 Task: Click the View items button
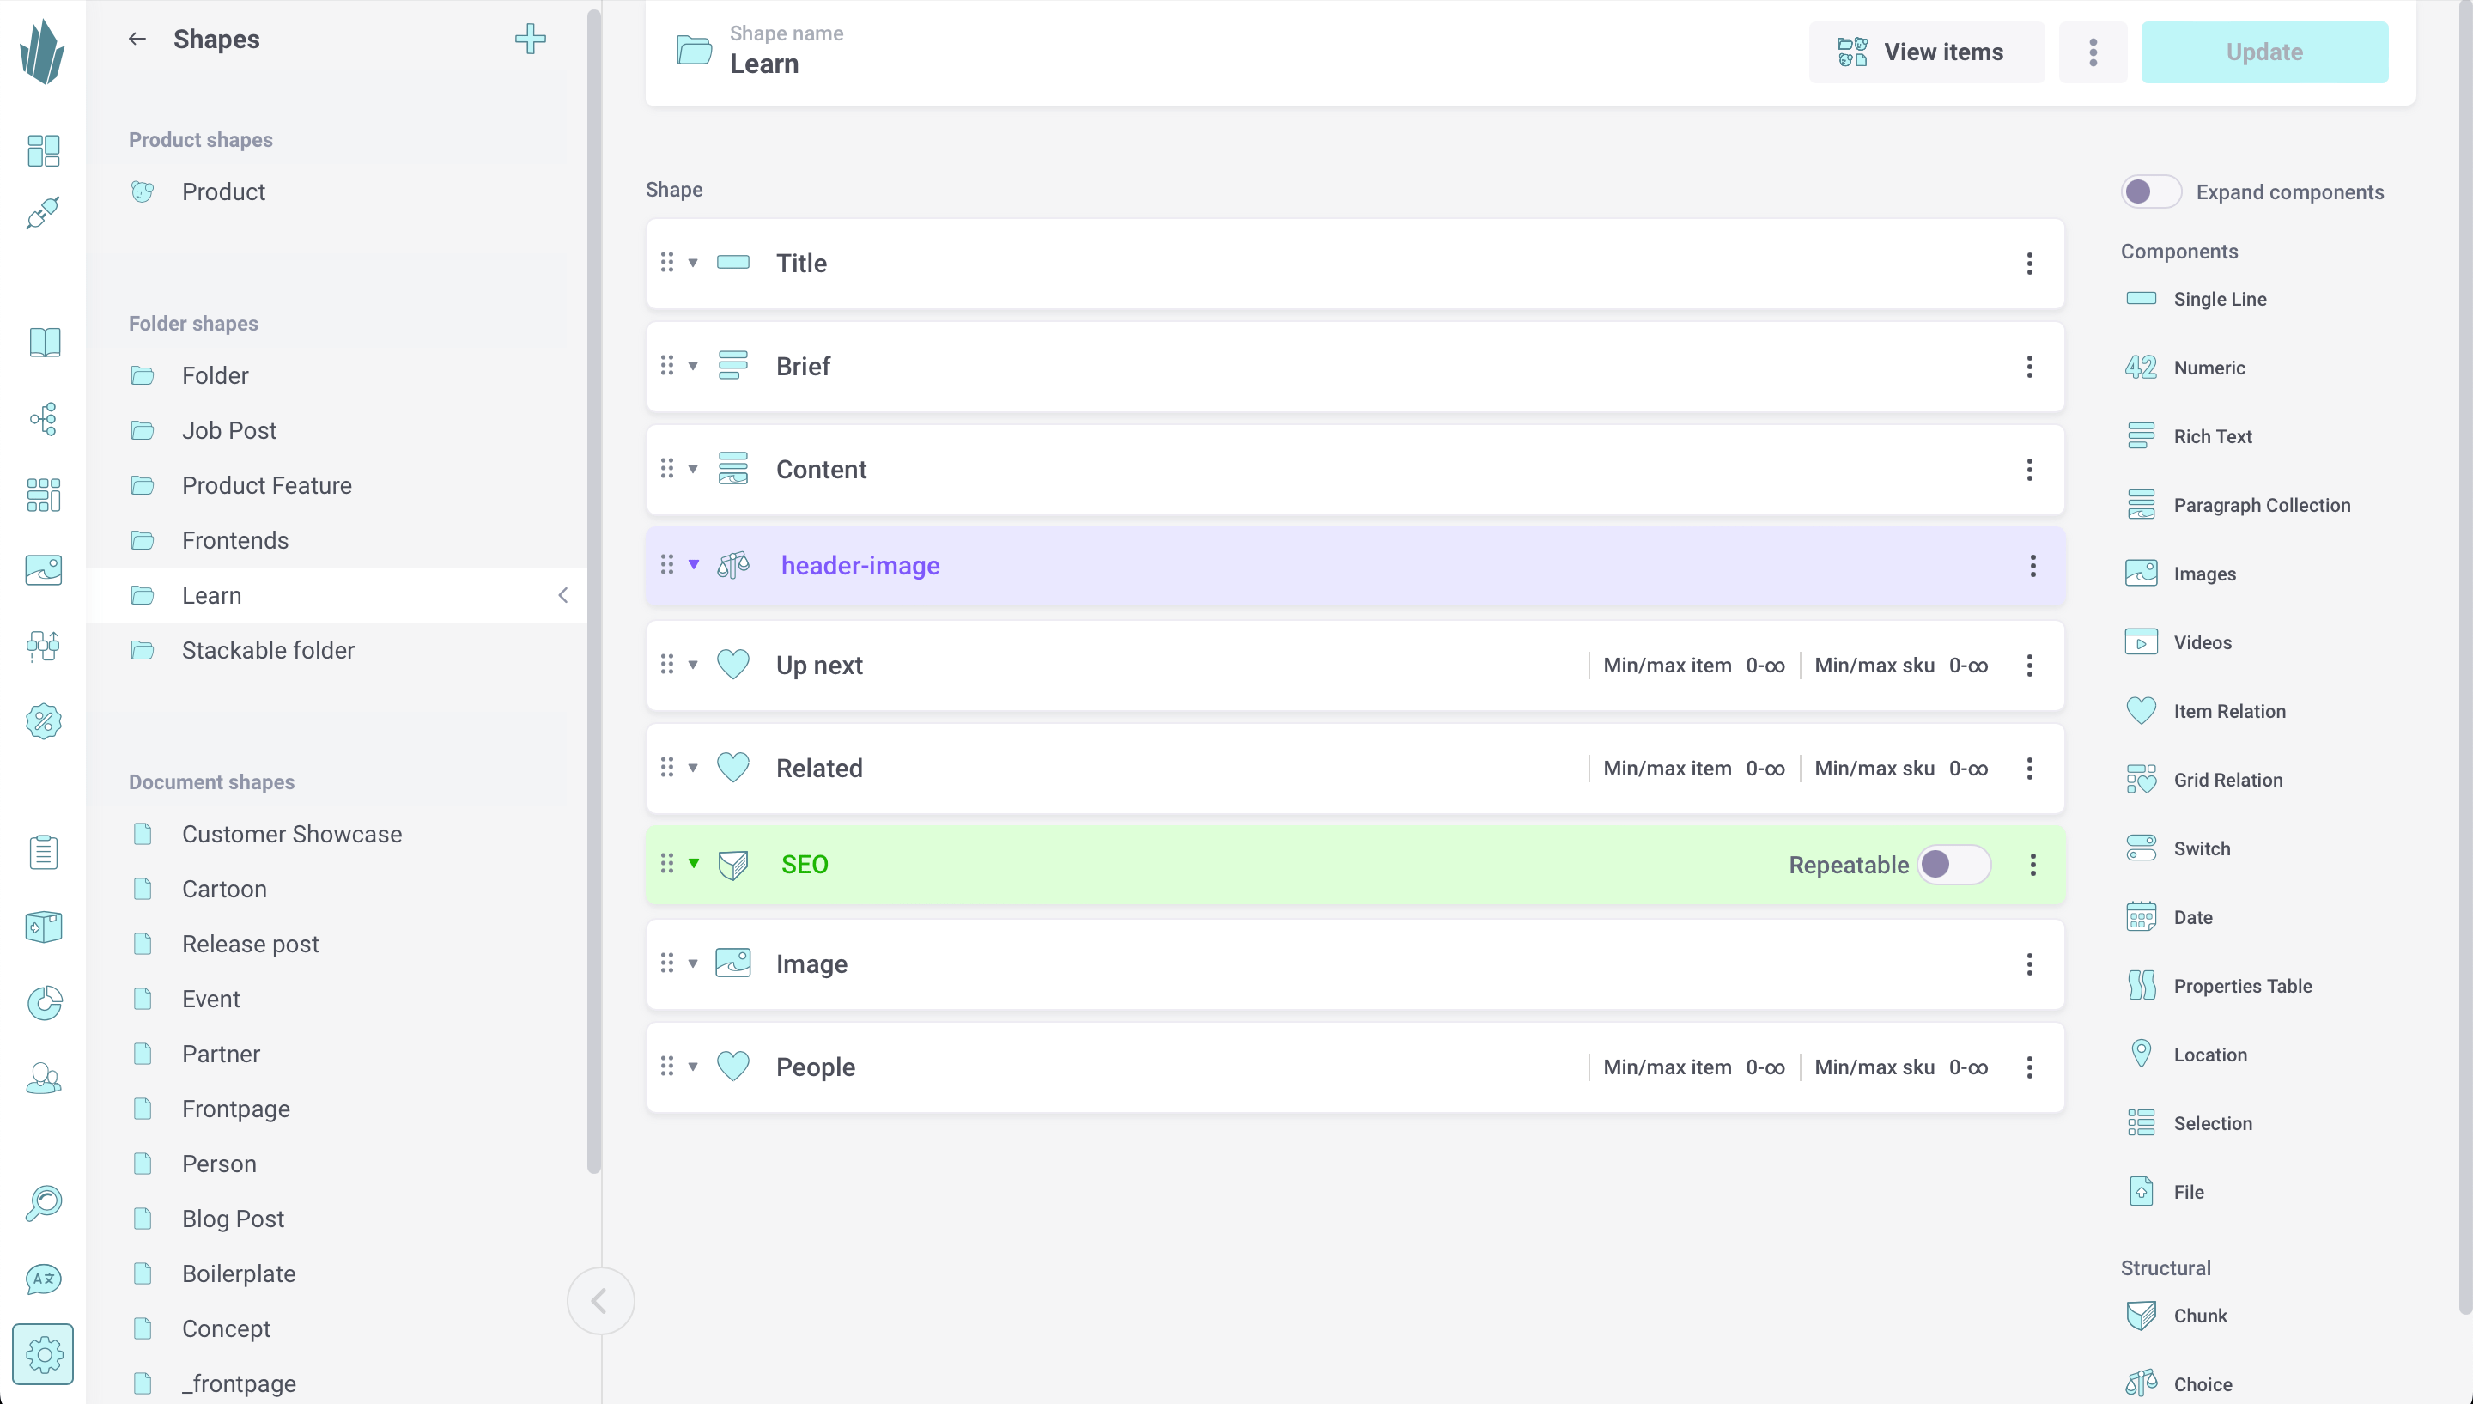pos(1925,52)
